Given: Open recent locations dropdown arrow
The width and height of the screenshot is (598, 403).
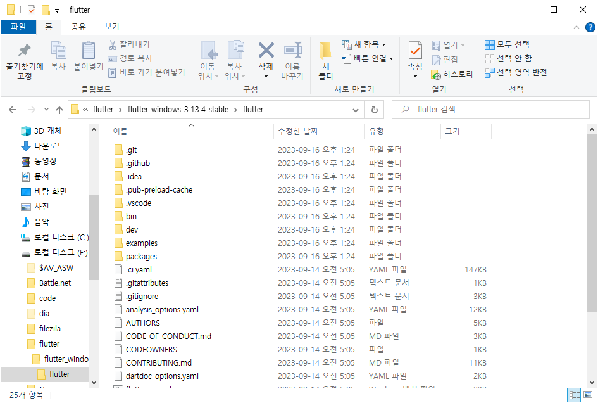Looking at the screenshot, I should (46, 110).
